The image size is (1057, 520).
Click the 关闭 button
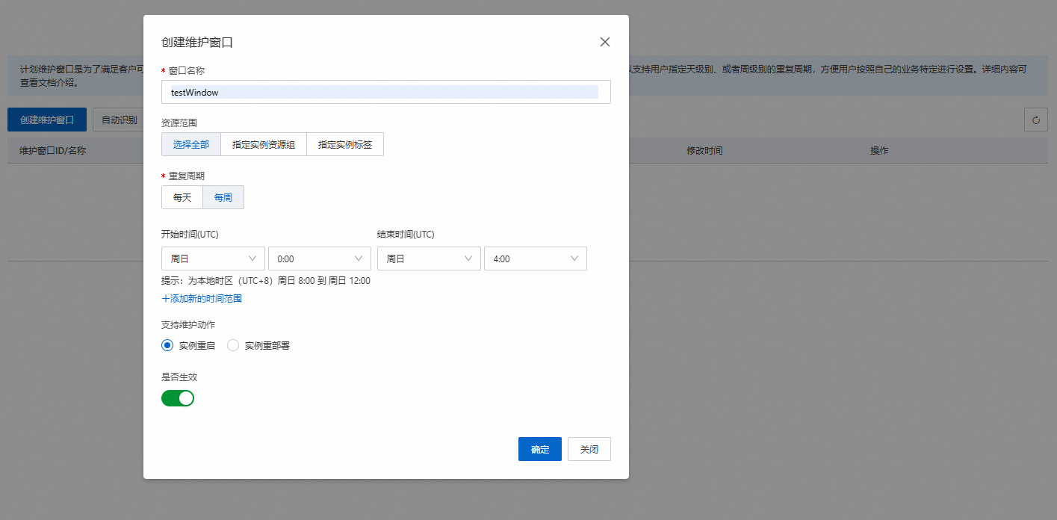[589, 449]
